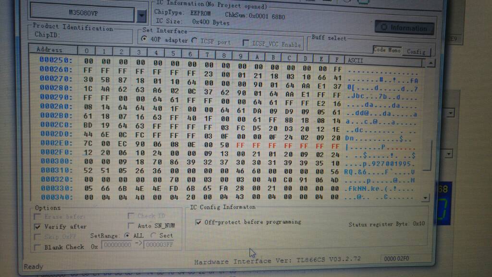492x277 pixels.
Task: Select the ALL SetRange radio button
Action: pos(127,236)
